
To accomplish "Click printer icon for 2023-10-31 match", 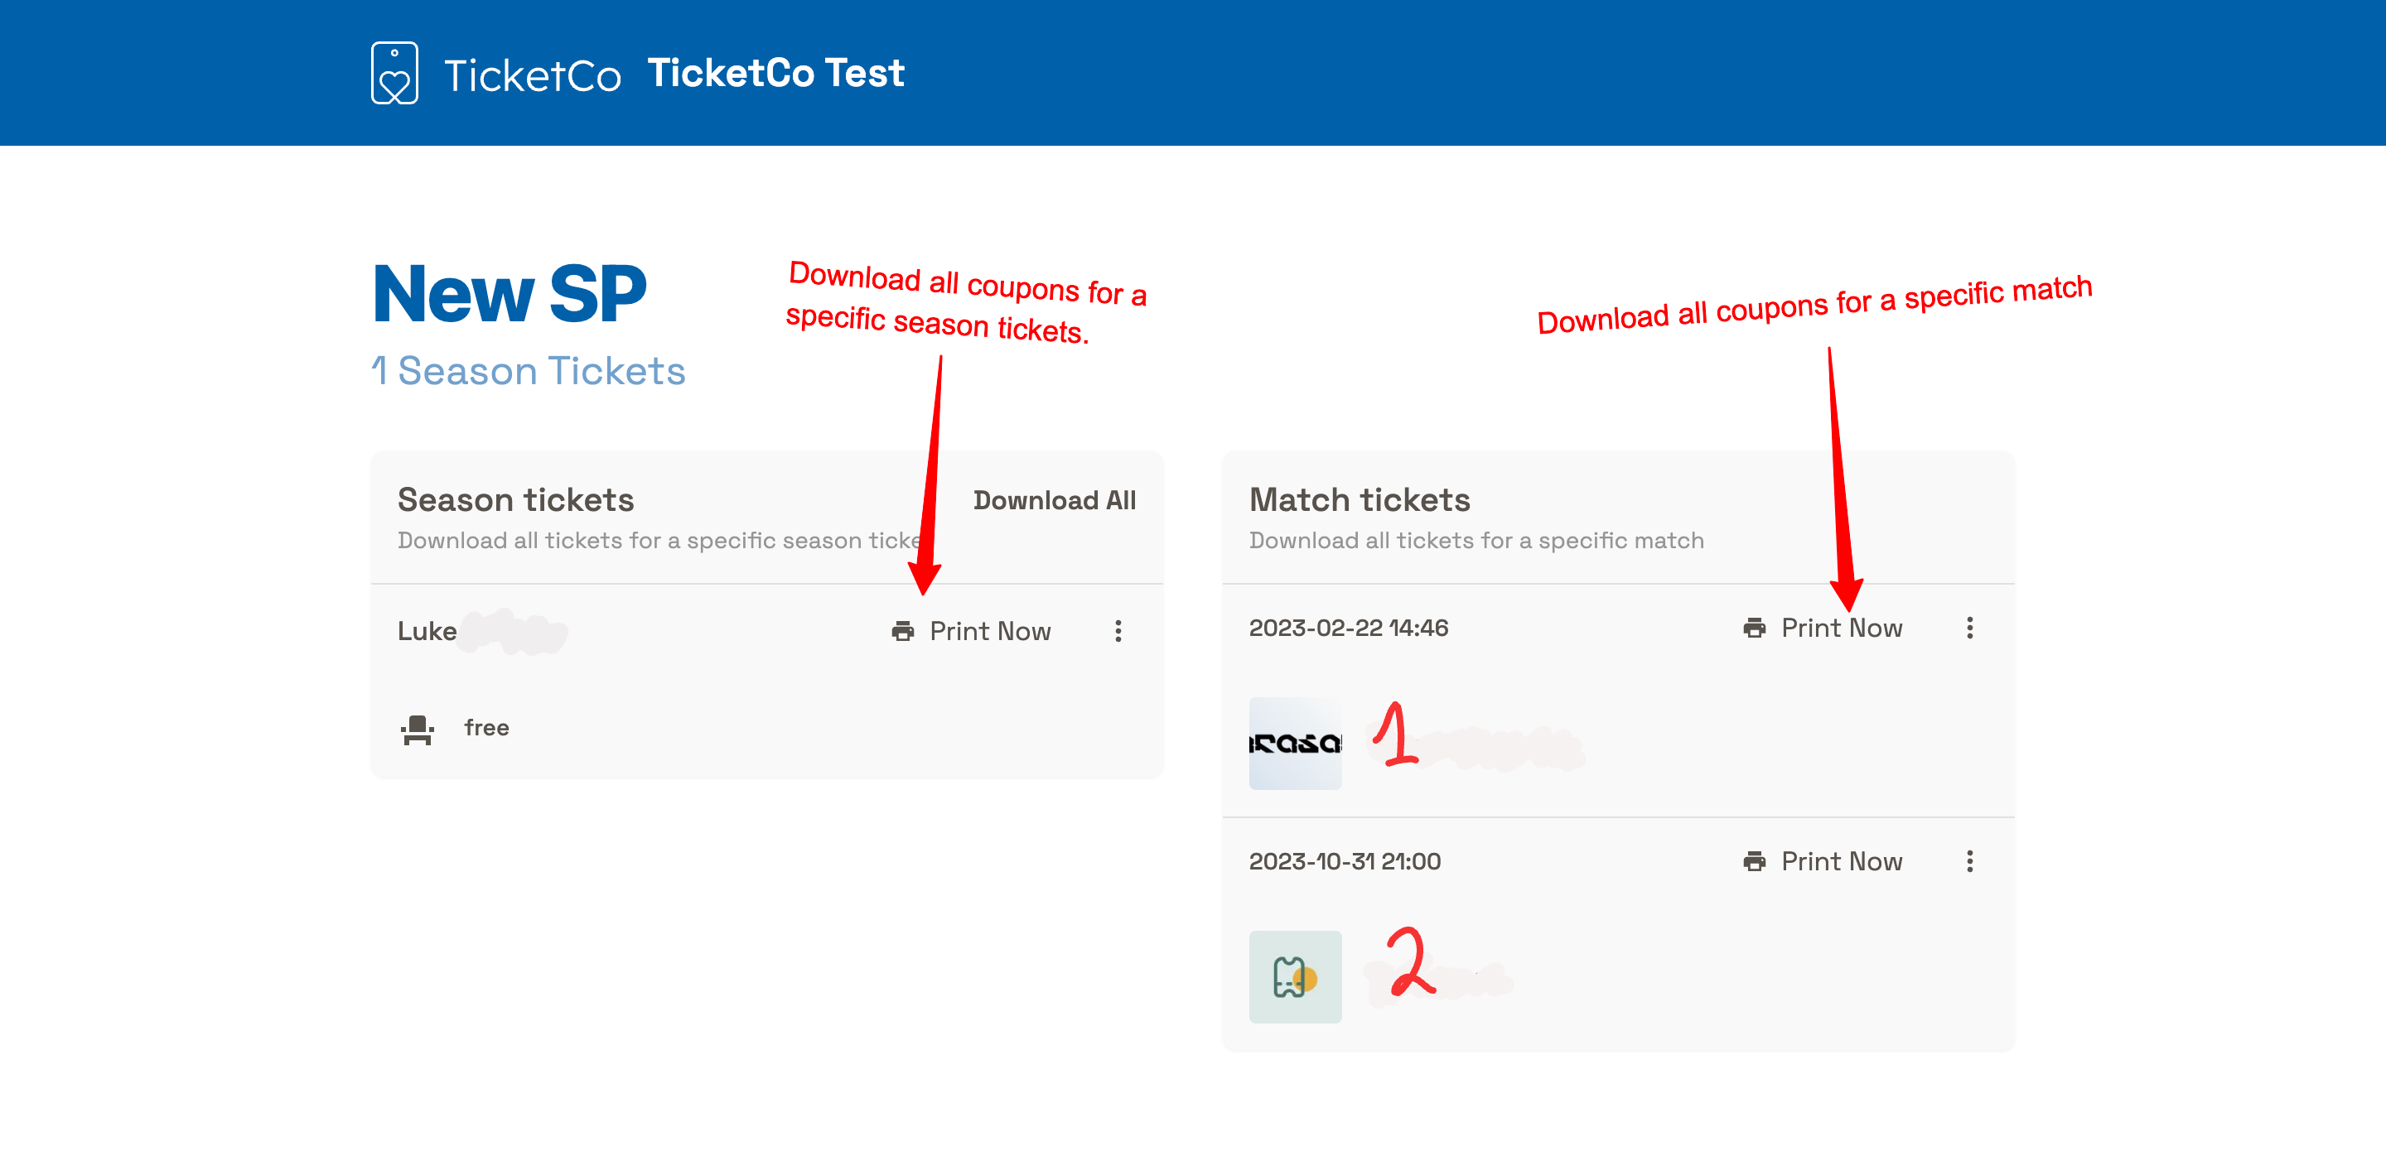I will 1753,862.
